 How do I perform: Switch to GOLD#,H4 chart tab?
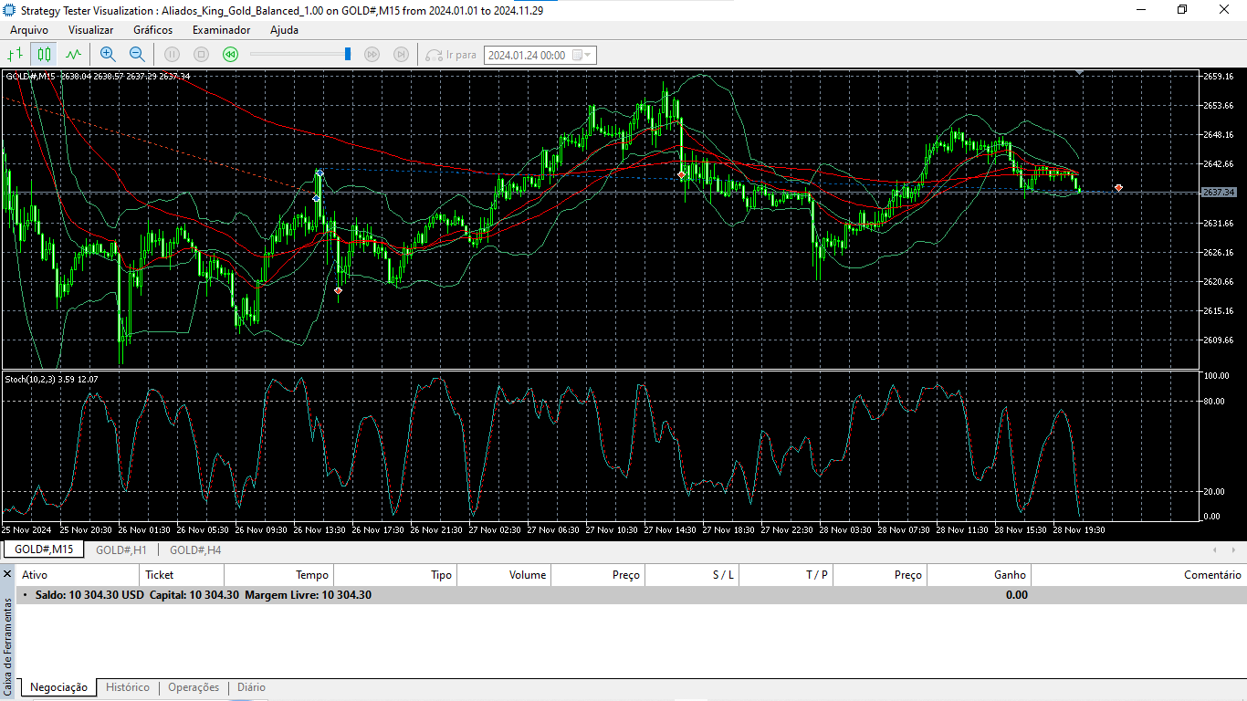(x=195, y=549)
